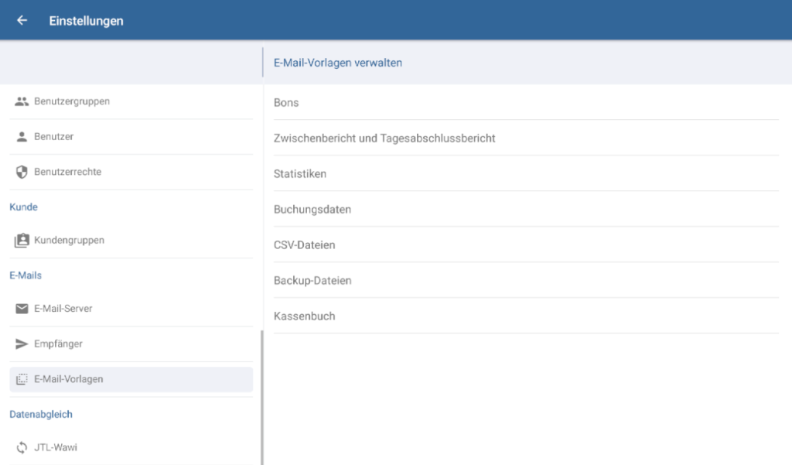Viewport: 792px width, 465px height.
Task: Click the Benutzer person icon
Action: point(22,136)
